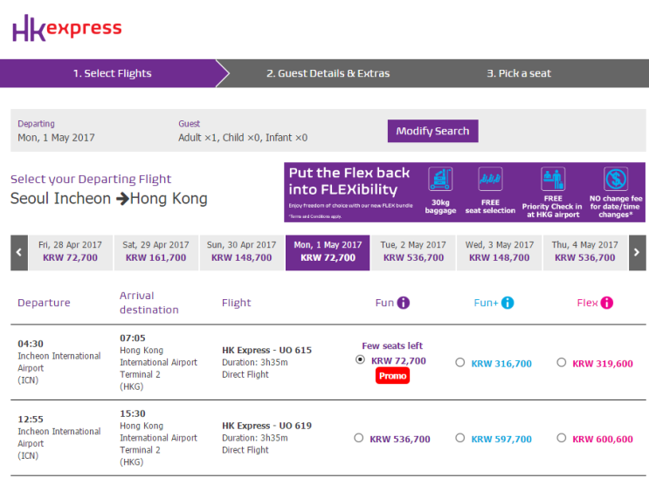Select Flex fare KRW 319,600 radio
The width and height of the screenshot is (649, 478).
pyautogui.click(x=562, y=363)
